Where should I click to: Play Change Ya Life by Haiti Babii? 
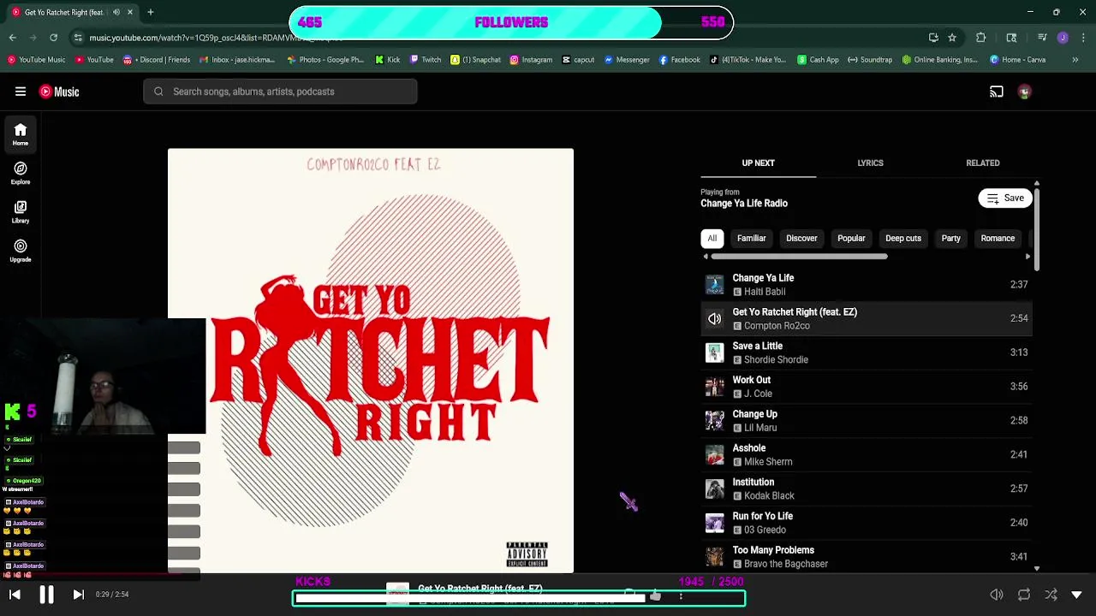[867, 284]
